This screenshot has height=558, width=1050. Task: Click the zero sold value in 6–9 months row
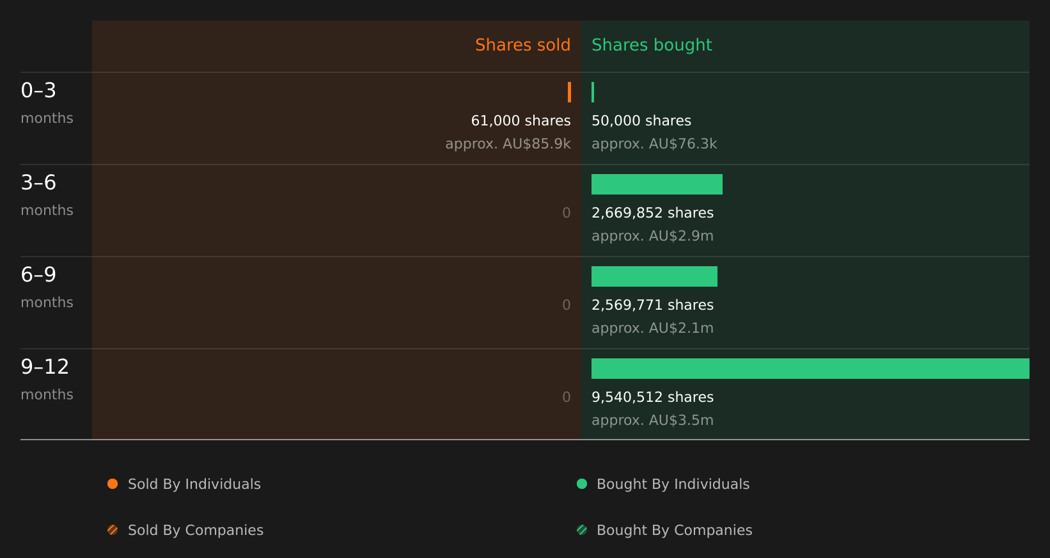point(567,305)
